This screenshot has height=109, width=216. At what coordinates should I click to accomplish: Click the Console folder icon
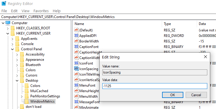pos(17,44)
